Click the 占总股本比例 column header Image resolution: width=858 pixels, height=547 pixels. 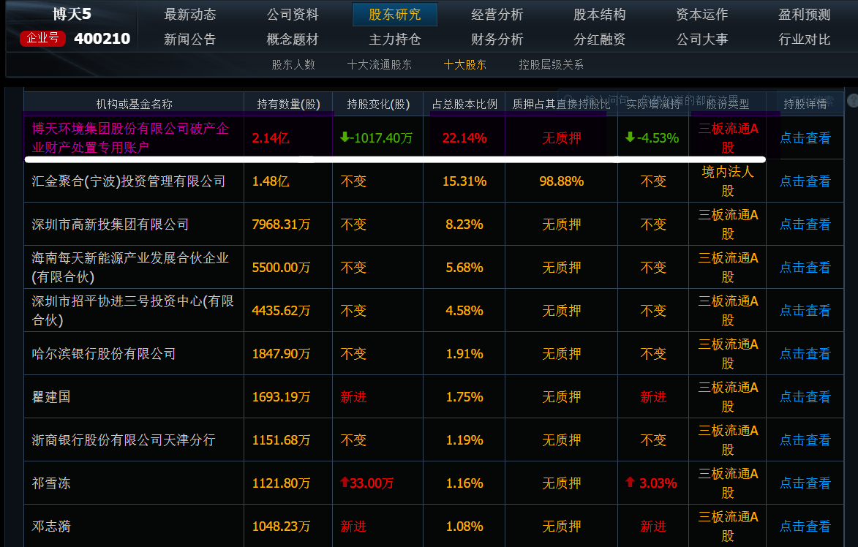tap(464, 104)
